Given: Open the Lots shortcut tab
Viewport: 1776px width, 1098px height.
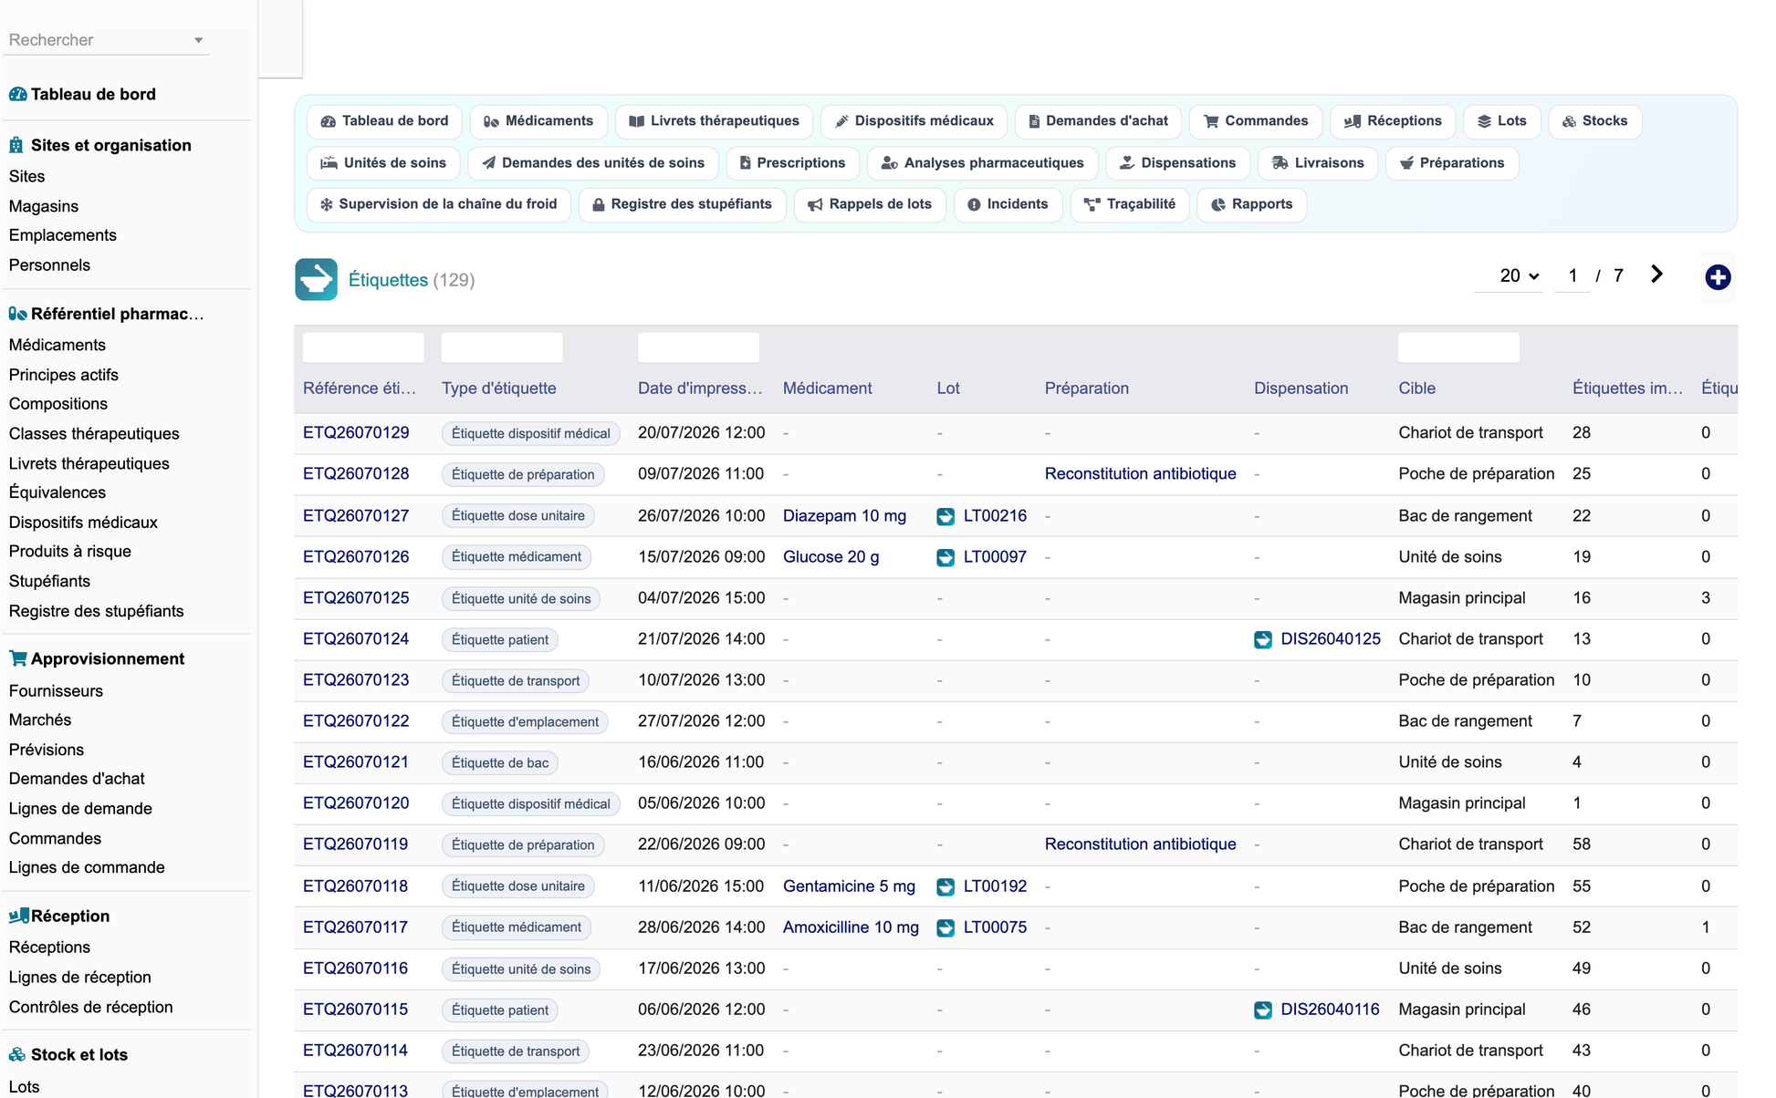Looking at the screenshot, I should [x=1502, y=121].
